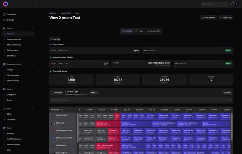The image size is (242, 154).
Task: Collapse the Channels & VOD sidebar group
Action: 33,64
